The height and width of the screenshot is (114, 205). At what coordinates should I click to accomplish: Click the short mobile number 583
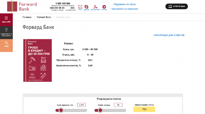click(x=73, y=8)
